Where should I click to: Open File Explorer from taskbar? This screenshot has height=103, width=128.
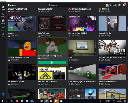[22, 101]
